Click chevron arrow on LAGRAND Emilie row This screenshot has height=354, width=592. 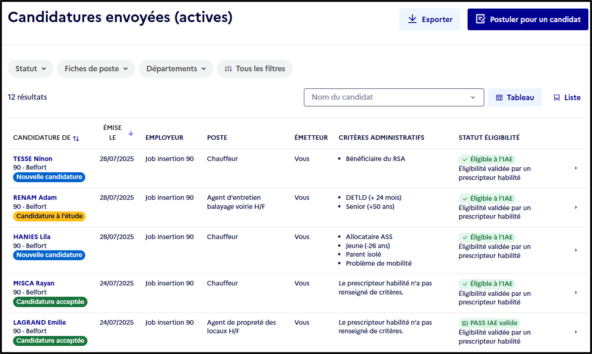[x=576, y=332]
